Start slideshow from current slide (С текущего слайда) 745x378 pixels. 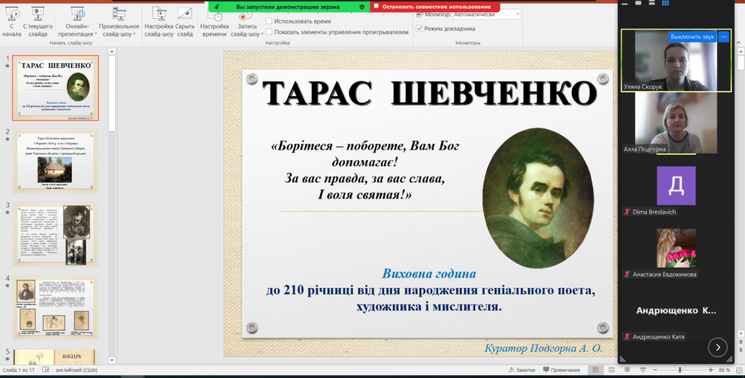tap(38, 23)
